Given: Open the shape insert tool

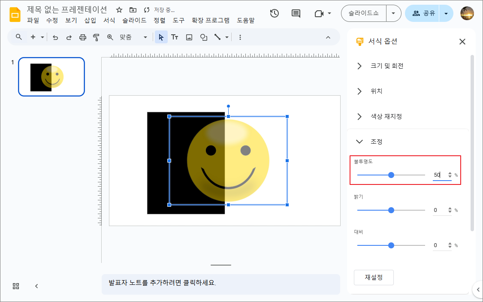Looking at the screenshot, I should [x=204, y=37].
